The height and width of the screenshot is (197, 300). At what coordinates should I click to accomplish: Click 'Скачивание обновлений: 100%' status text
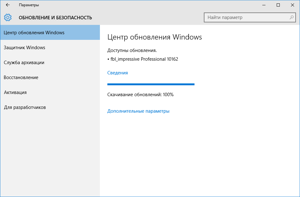click(x=140, y=95)
